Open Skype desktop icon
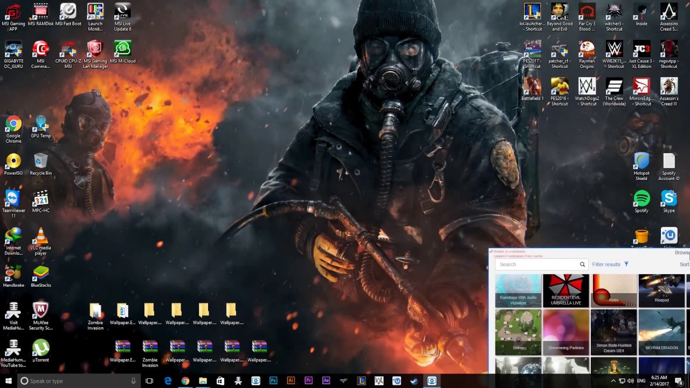Viewport: 690px width, 388px height. coord(669,202)
